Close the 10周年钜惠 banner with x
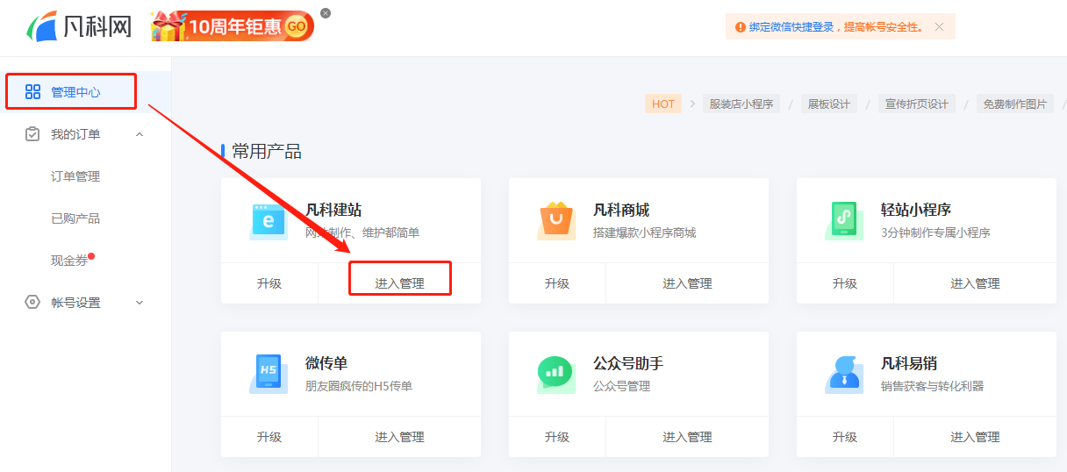1067x472 pixels. pos(326,13)
